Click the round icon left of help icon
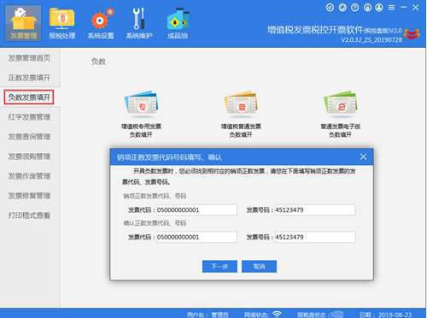427x318 pixels. [342, 8]
